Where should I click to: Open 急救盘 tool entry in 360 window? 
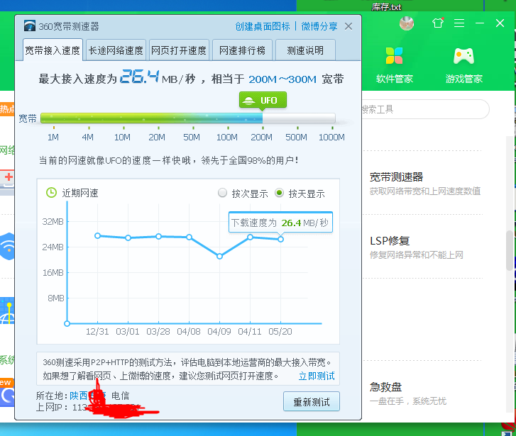(408, 393)
